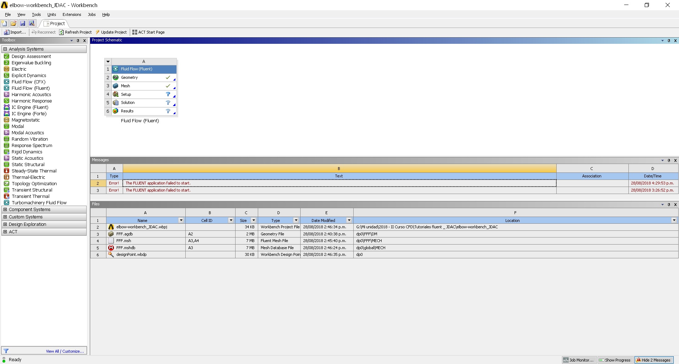Open the Tools menu
The height and width of the screenshot is (364, 679).
[x=36, y=14]
